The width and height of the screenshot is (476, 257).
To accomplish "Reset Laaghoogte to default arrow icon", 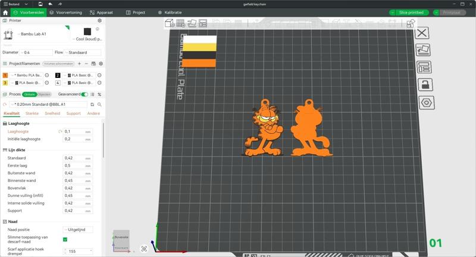I will 60,131.
